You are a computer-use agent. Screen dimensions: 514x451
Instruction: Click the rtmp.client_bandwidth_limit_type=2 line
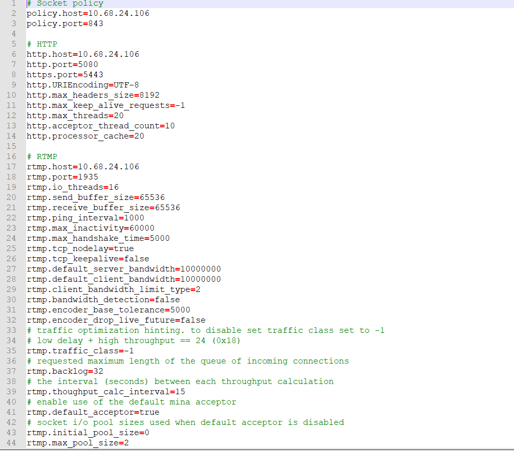(114, 290)
